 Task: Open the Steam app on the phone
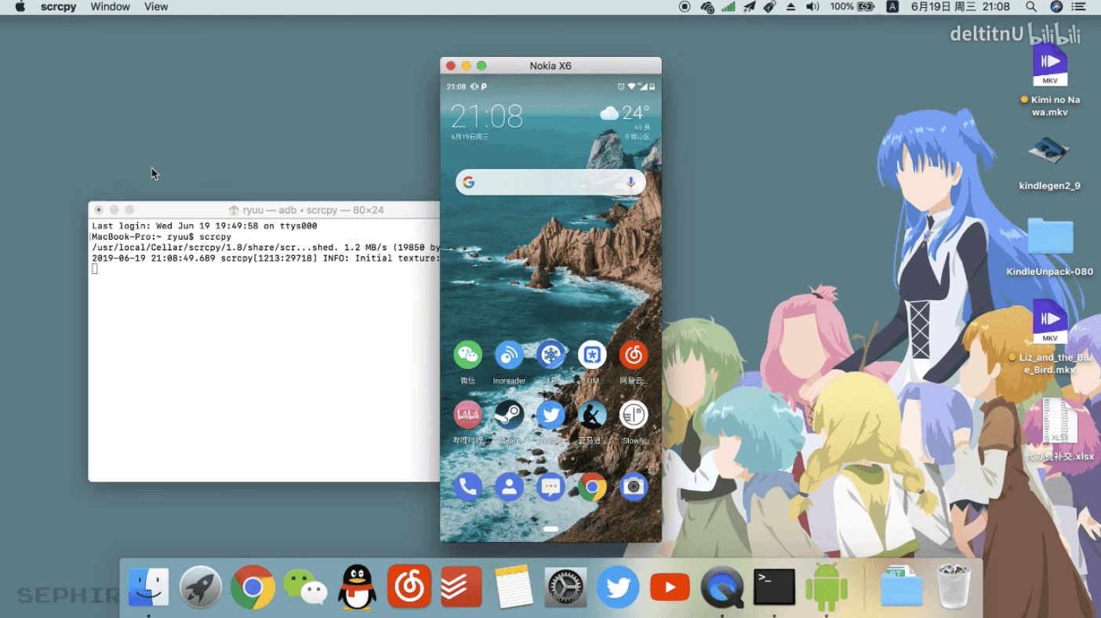509,415
